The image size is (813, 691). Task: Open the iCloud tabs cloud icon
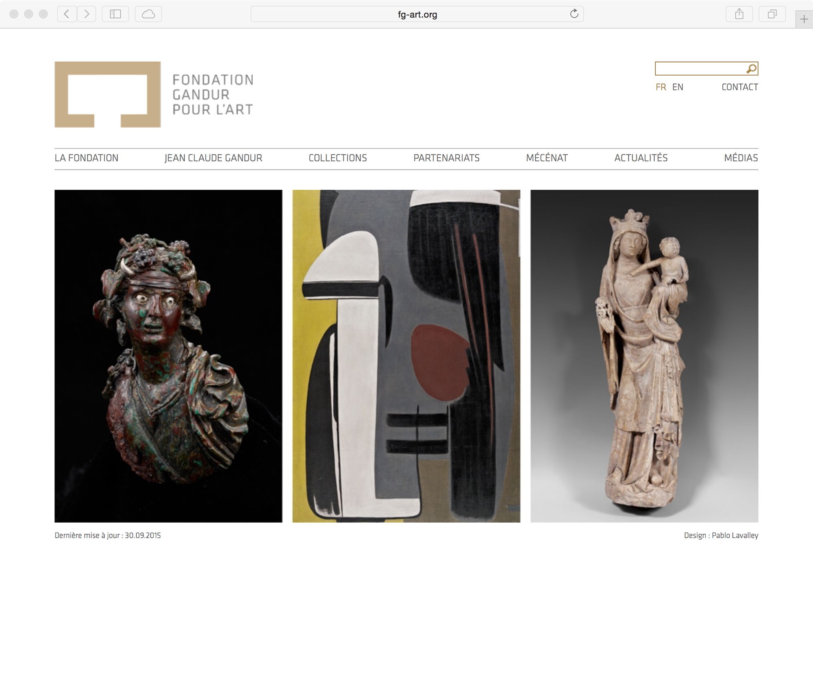point(148,14)
